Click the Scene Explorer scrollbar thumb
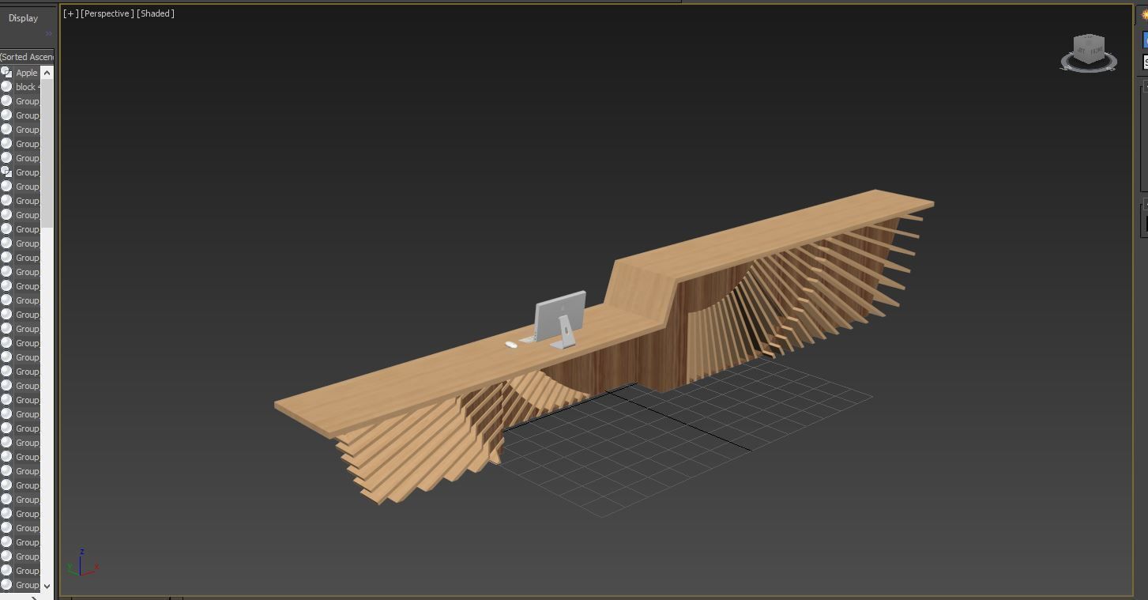This screenshot has height=600, width=1148. [47, 153]
